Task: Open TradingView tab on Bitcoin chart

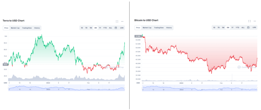Action: coord(159,28)
